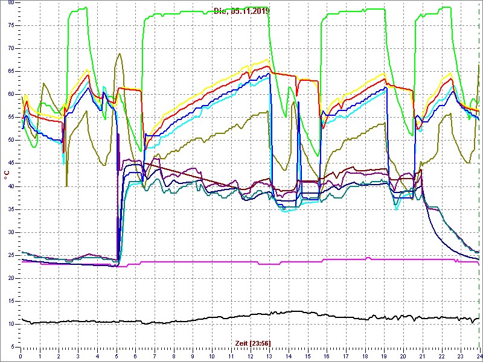Click the olive curve peak near hour 5
483x362 pixels.
point(120,54)
